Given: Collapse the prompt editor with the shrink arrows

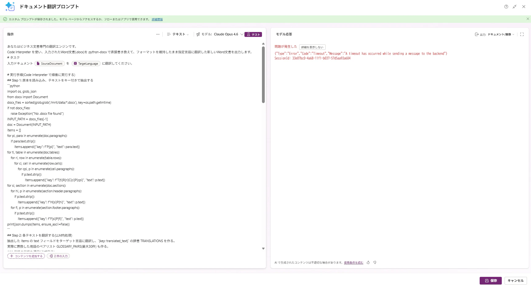Looking at the screenshot, I should click(x=514, y=6).
